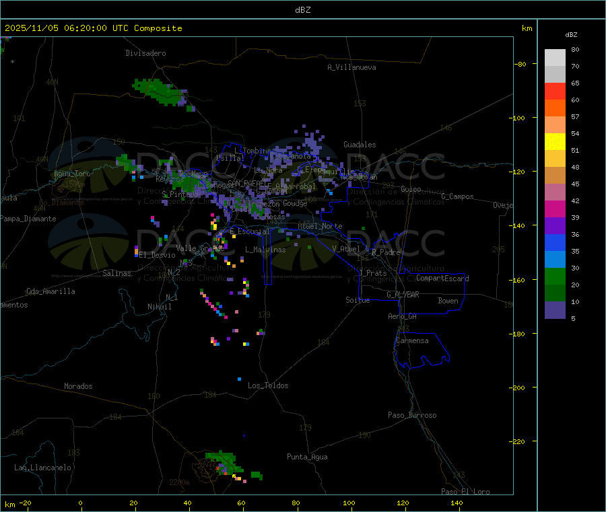Screen dimensions: 606x512
Task: Click the timestamp 2025/11/05 06:20:00 UTC Composite
Action: [93, 28]
